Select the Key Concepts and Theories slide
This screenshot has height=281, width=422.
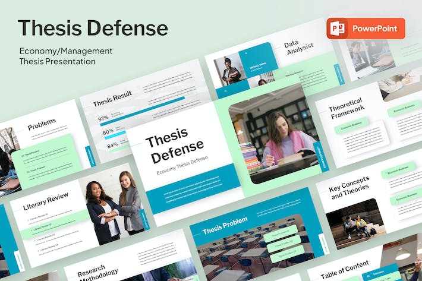(348, 187)
